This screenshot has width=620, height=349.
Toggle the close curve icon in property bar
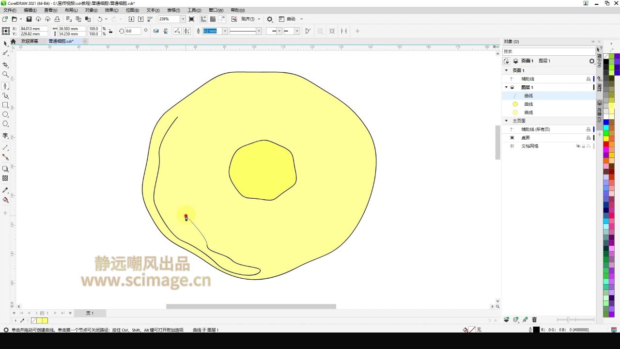308,31
